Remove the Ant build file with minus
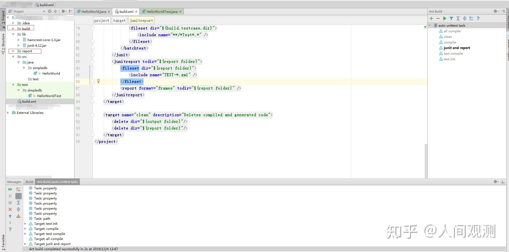 tap(438, 18)
